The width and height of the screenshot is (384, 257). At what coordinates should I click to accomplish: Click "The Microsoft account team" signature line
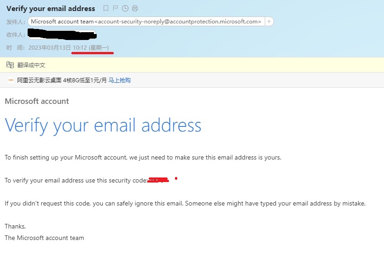pos(44,238)
